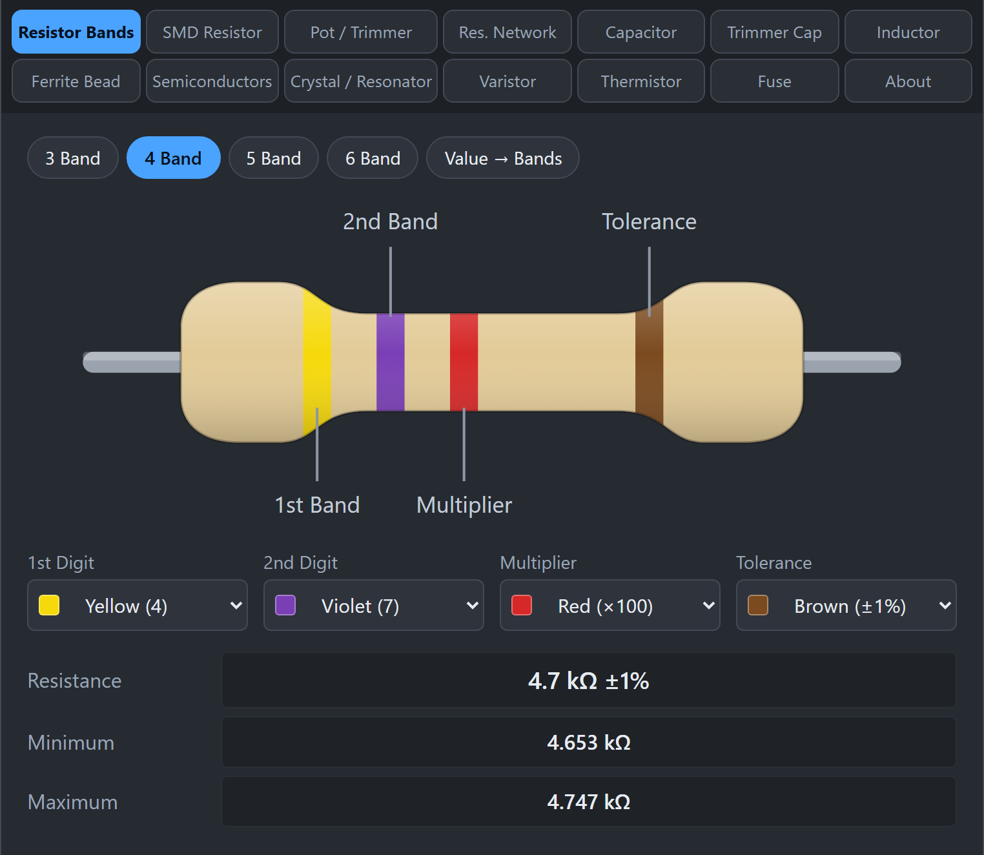Click the violet band on the resistor
984x855 pixels.
tap(391, 362)
